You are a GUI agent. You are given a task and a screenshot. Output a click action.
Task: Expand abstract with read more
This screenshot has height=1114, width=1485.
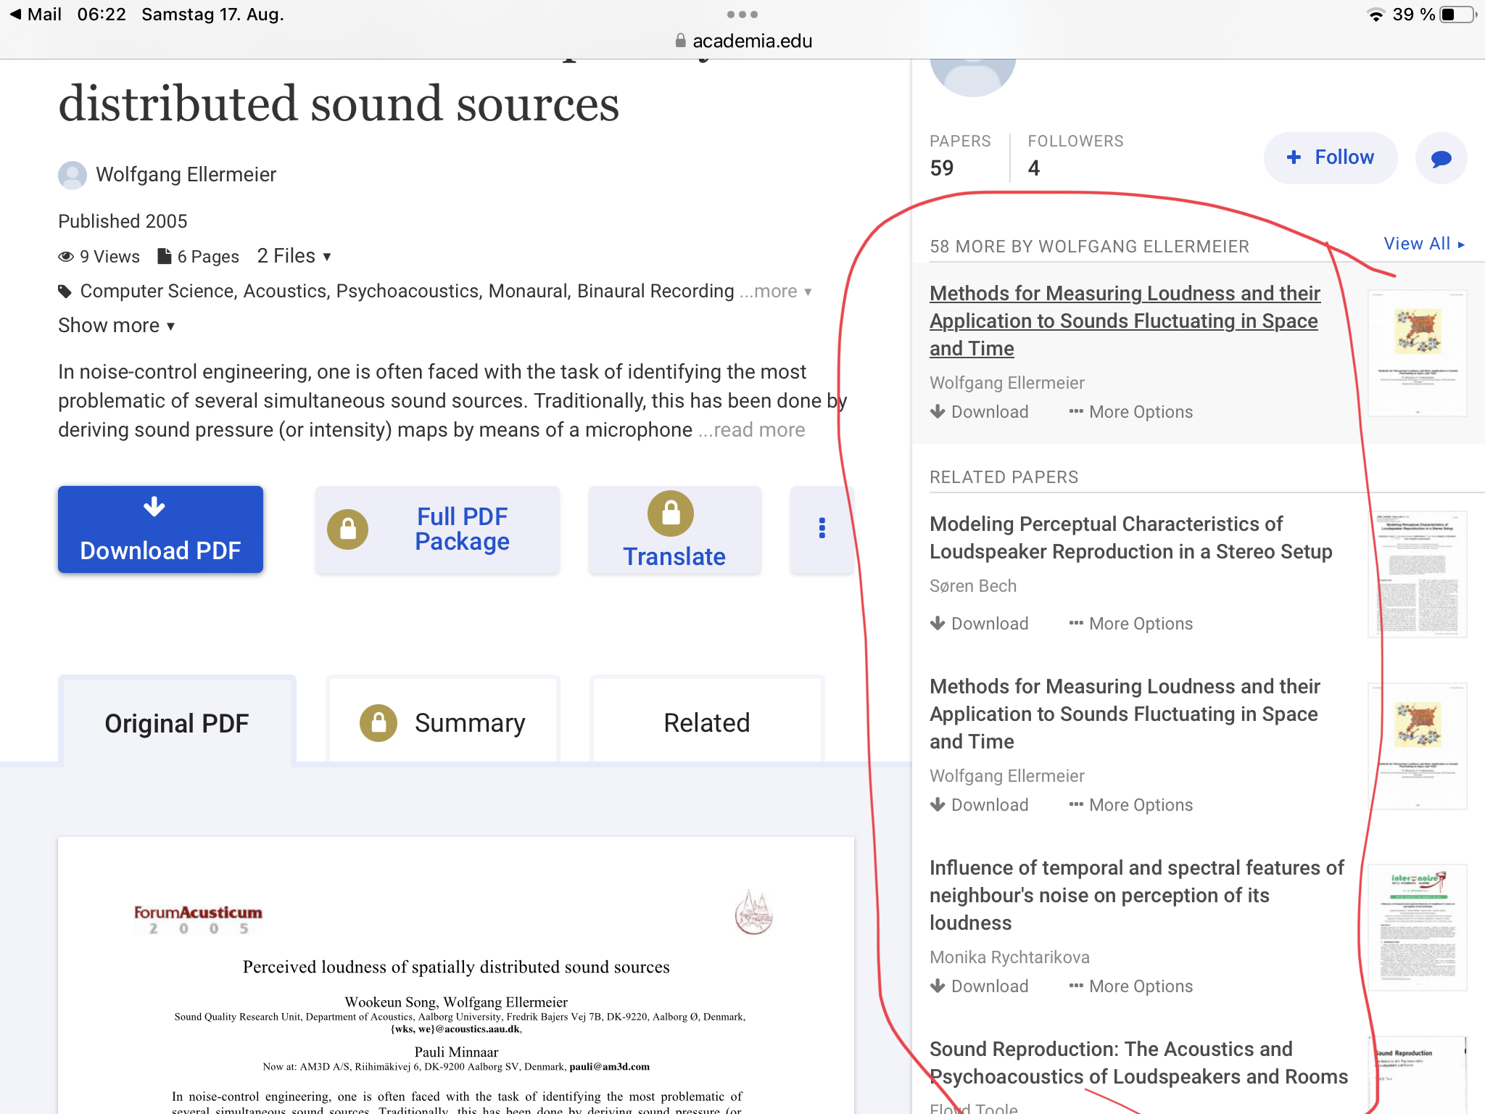pyautogui.click(x=752, y=430)
